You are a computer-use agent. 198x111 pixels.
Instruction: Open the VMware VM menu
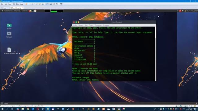click(x=14, y=4)
